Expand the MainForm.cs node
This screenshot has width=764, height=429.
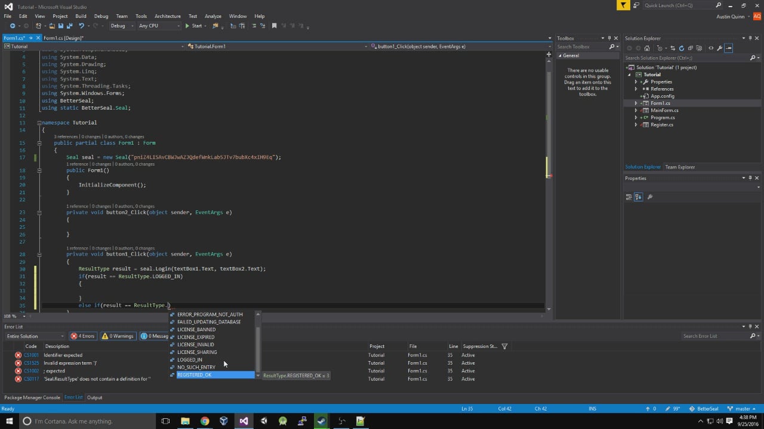(x=636, y=110)
